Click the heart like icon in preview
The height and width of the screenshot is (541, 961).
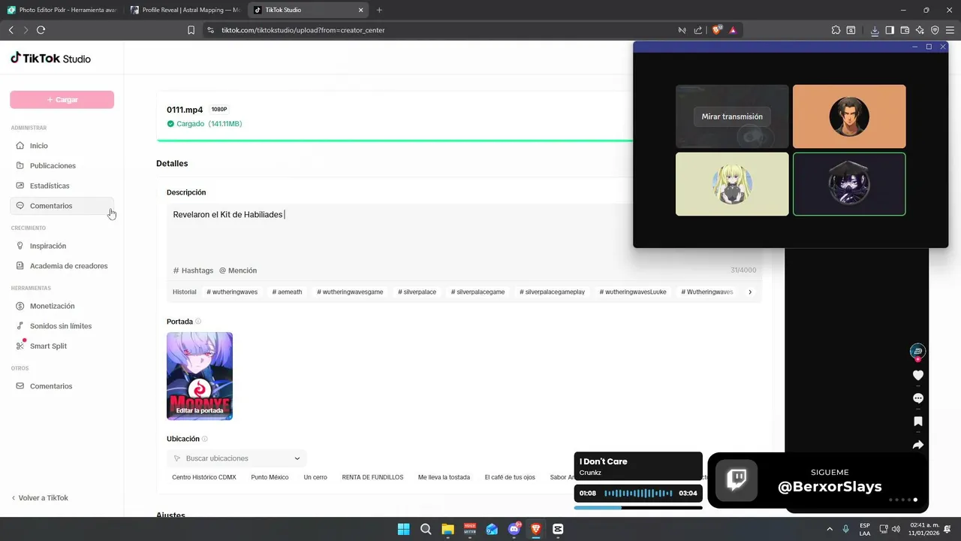click(x=917, y=375)
